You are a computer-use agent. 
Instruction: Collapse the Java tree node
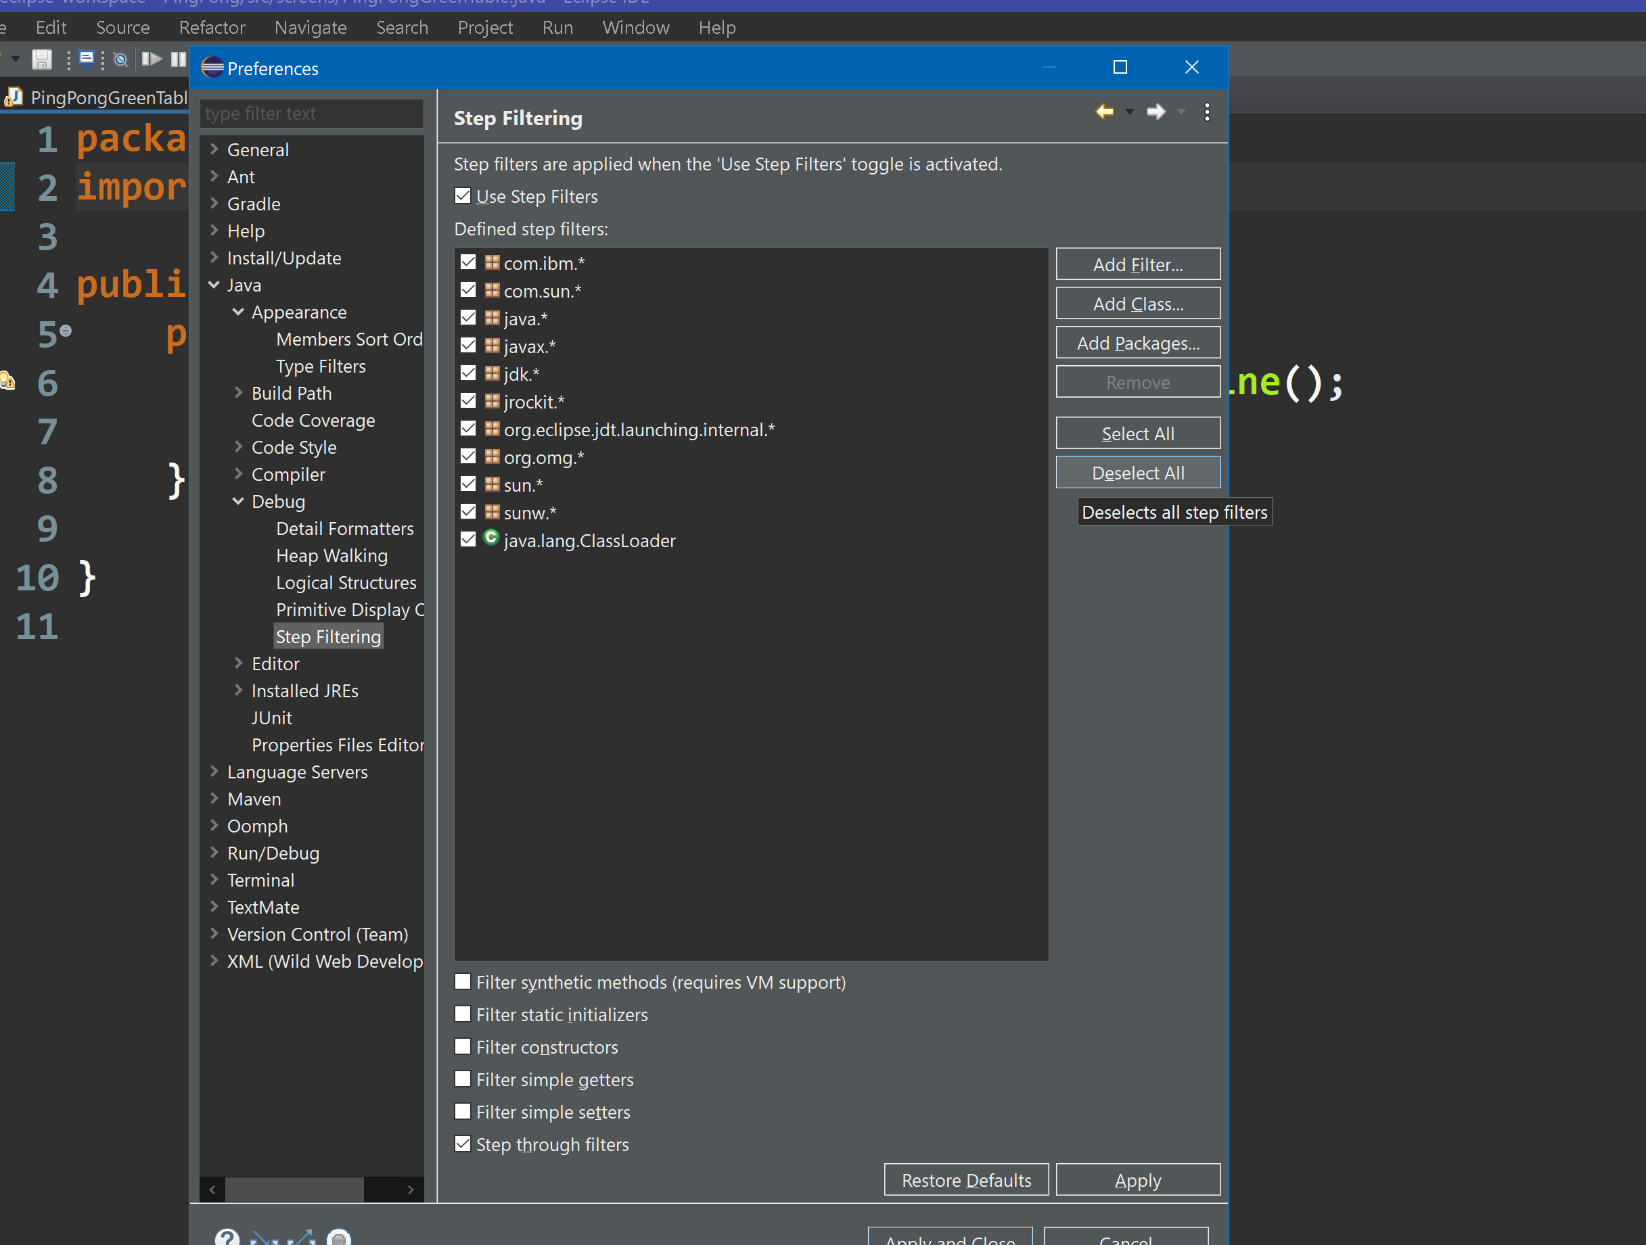214,284
